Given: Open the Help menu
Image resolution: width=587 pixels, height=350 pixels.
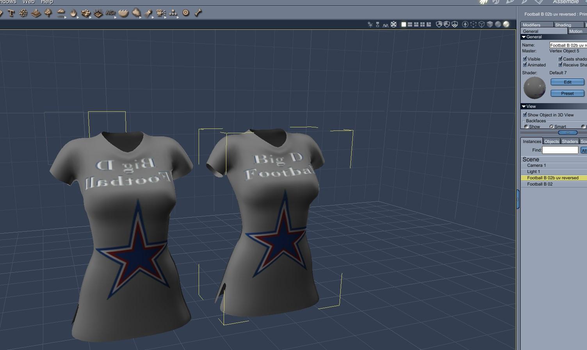Looking at the screenshot, I should [47, 2].
